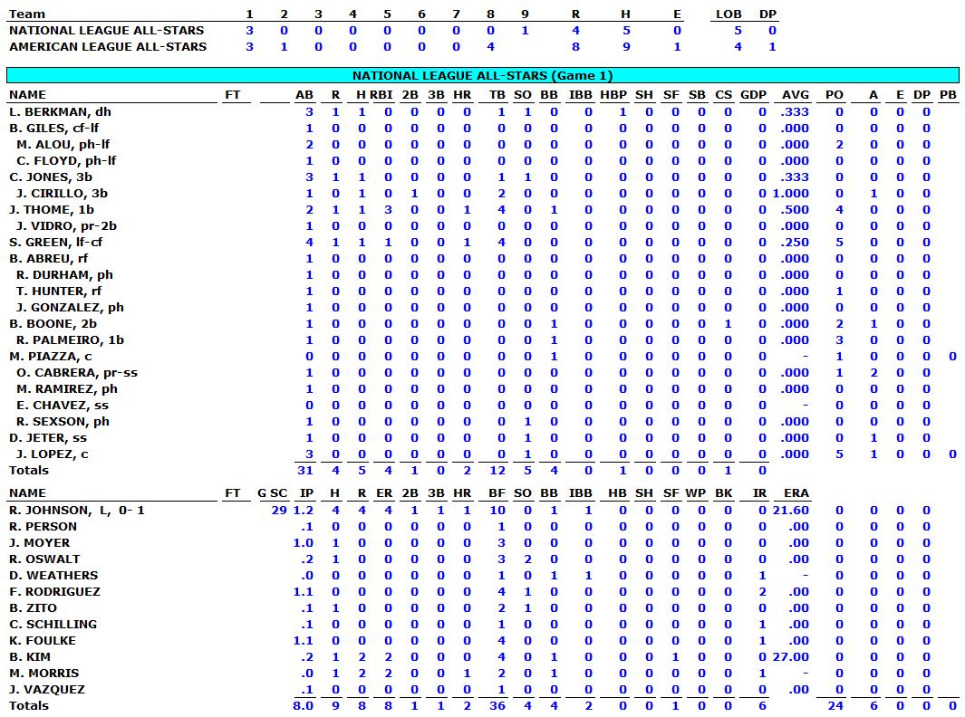The height and width of the screenshot is (717, 965).
Task: Click the RBI column header
Action: [381, 95]
